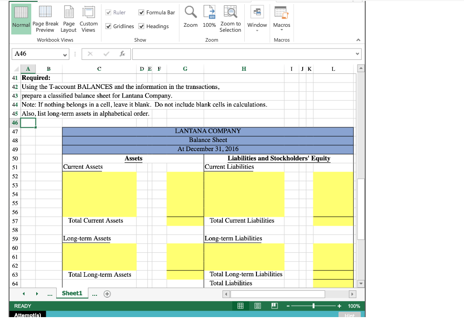Zoom to Selection on current cells
The height and width of the screenshot is (323, 464).
pos(230,17)
